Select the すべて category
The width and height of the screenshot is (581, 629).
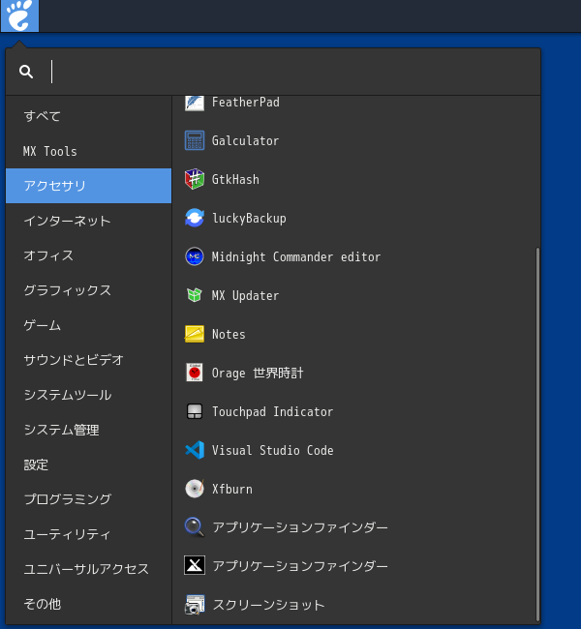pos(88,116)
